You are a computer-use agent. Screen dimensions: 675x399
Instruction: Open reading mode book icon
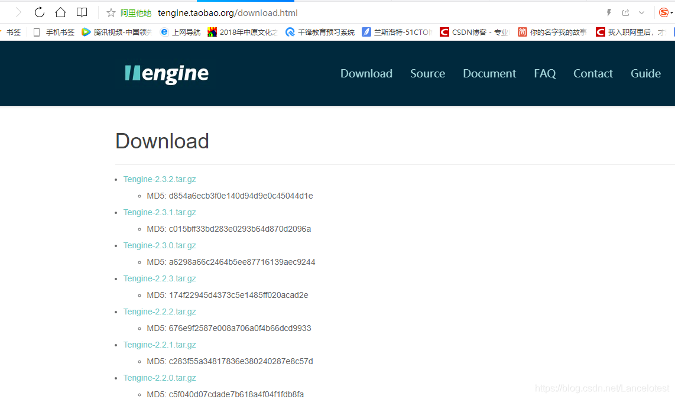click(82, 12)
